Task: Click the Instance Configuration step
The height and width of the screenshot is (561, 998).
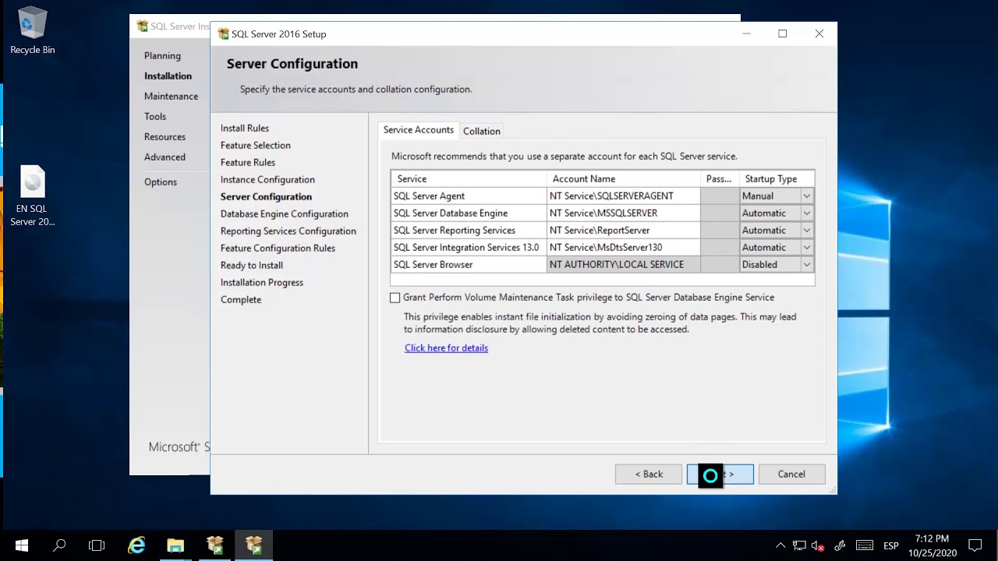Action: (267, 180)
